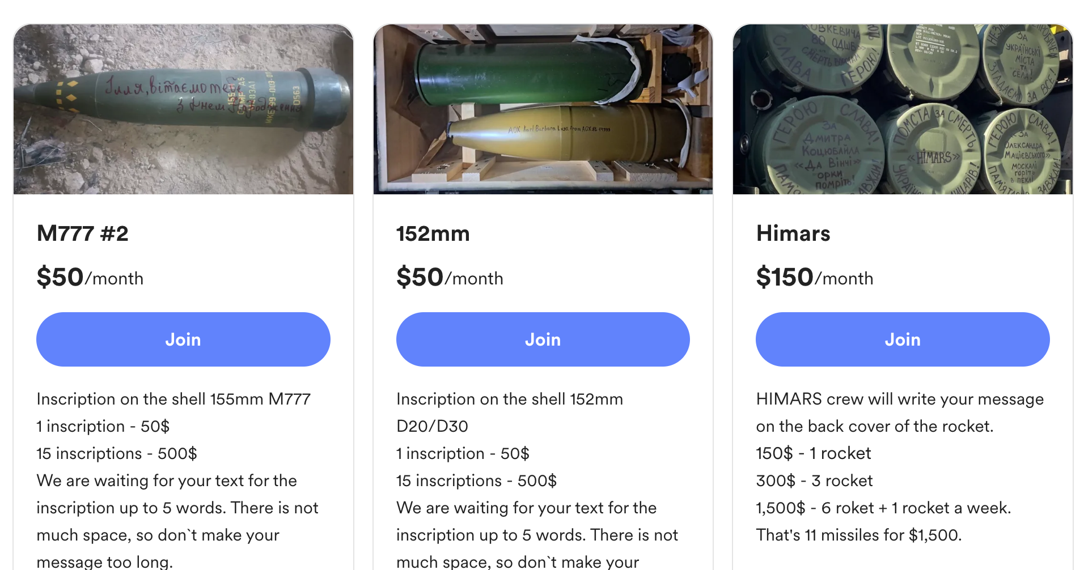The width and height of the screenshot is (1084, 570).
Task: Click the 152mm tier title
Action: click(x=433, y=233)
